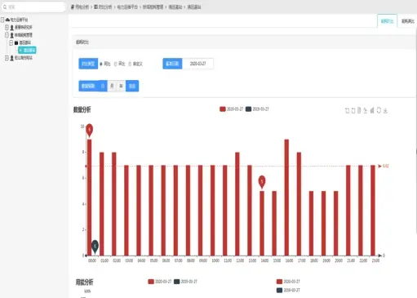Click the chart restore/refresh icon
The width and height of the screenshot is (417, 298).
click(x=379, y=110)
